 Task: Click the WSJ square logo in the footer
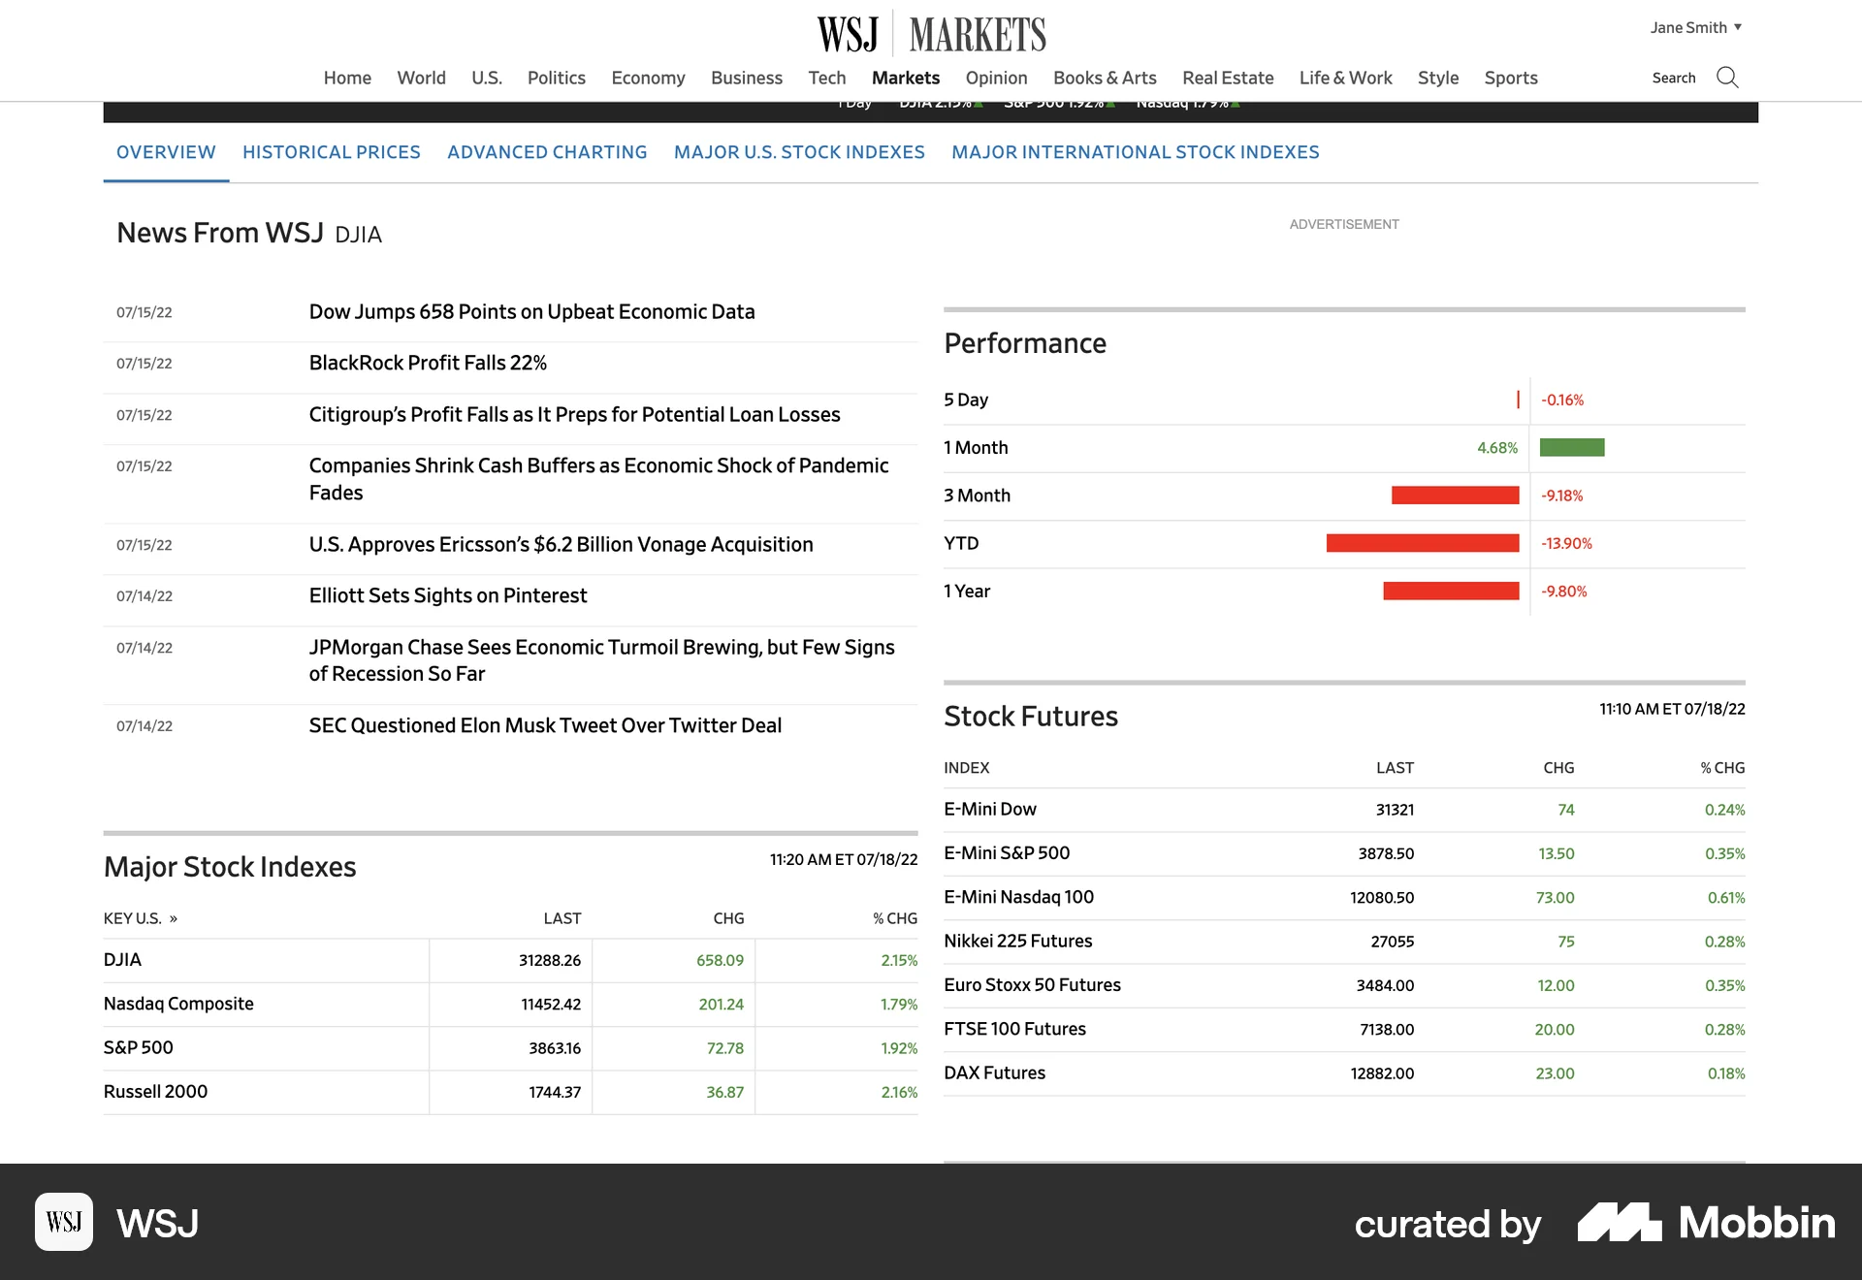(64, 1223)
